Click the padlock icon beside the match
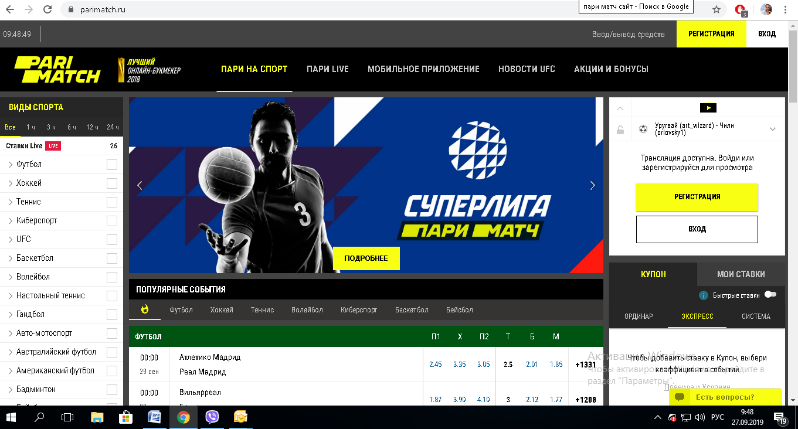 620,130
